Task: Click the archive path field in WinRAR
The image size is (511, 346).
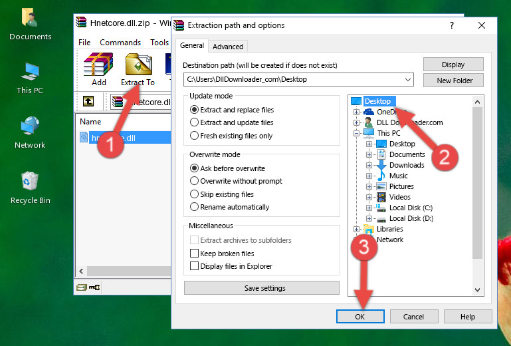Action: pyautogui.click(x=140, y=102)
